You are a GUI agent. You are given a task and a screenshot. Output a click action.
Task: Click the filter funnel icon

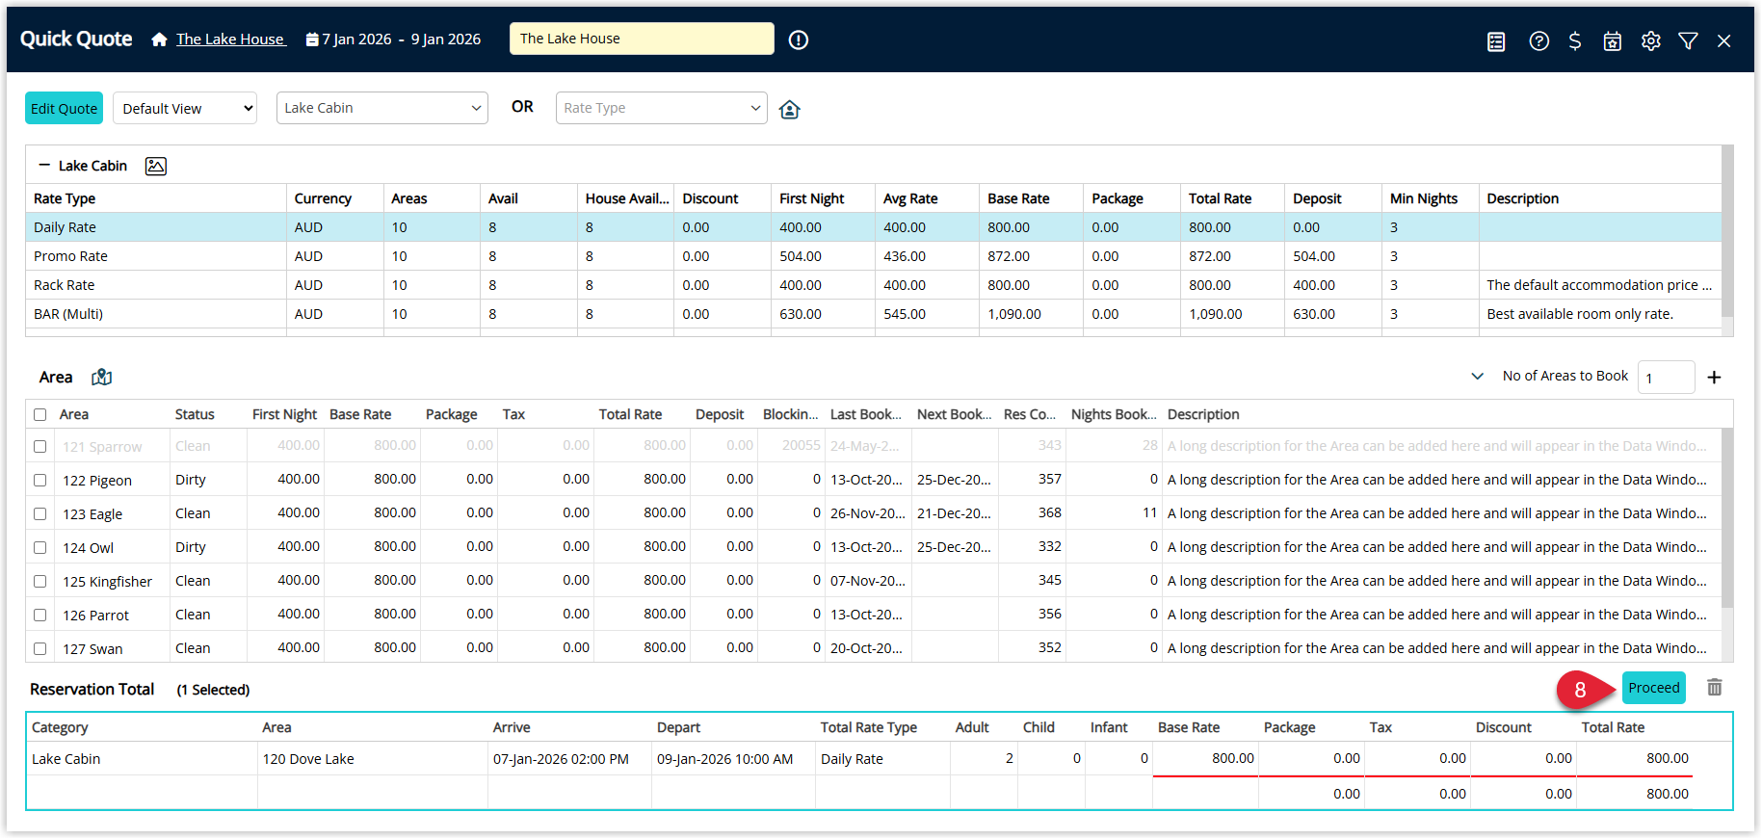[1688, 40]
